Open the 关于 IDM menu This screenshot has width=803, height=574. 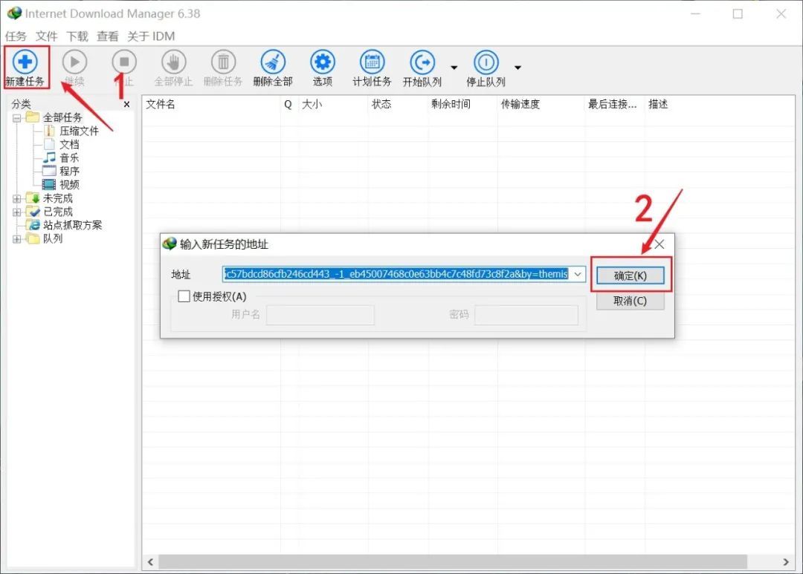coord(151,36)
